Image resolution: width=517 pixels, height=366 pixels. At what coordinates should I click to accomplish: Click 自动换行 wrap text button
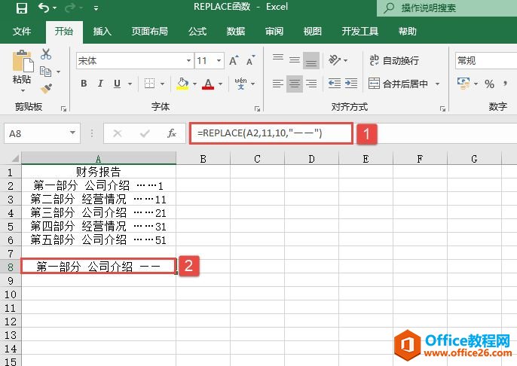coord(394,60)
